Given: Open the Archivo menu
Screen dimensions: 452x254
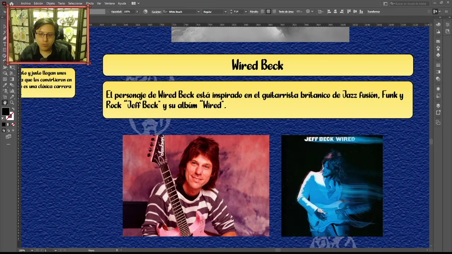Looking at the screenshot, I should (26, 3).
